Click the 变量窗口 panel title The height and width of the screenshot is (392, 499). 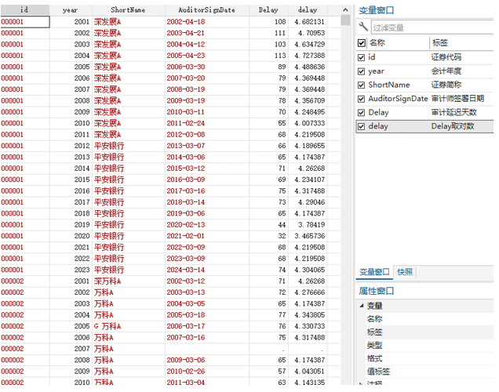[x=377, y=10]
